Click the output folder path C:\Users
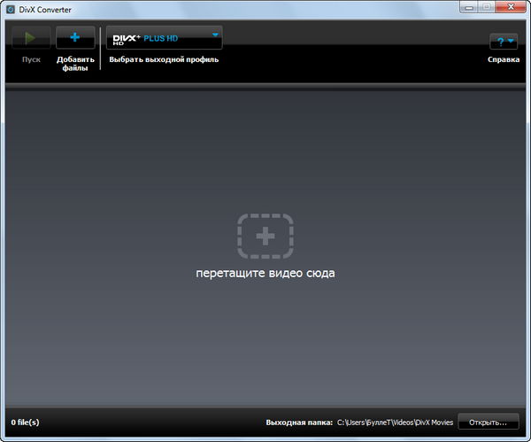Viewport: 531px width, 442px height. [x=394, y=423]
